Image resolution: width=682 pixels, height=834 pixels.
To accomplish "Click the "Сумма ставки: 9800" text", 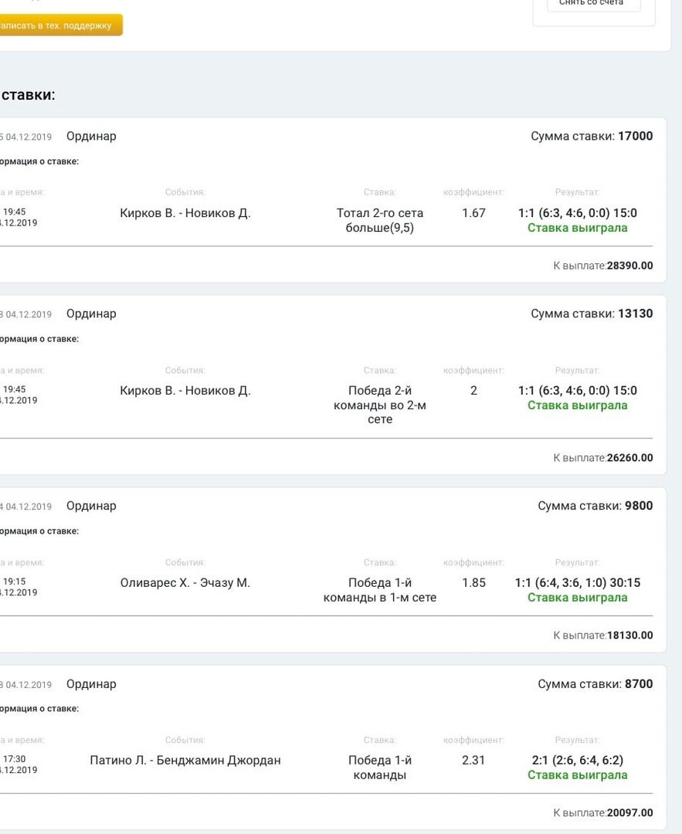I will click(595, 507).
